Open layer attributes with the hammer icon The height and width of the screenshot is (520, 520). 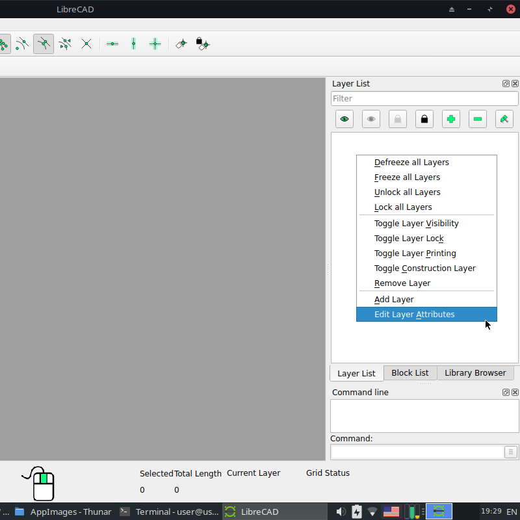pyautogui.click(x=504, y=118)
